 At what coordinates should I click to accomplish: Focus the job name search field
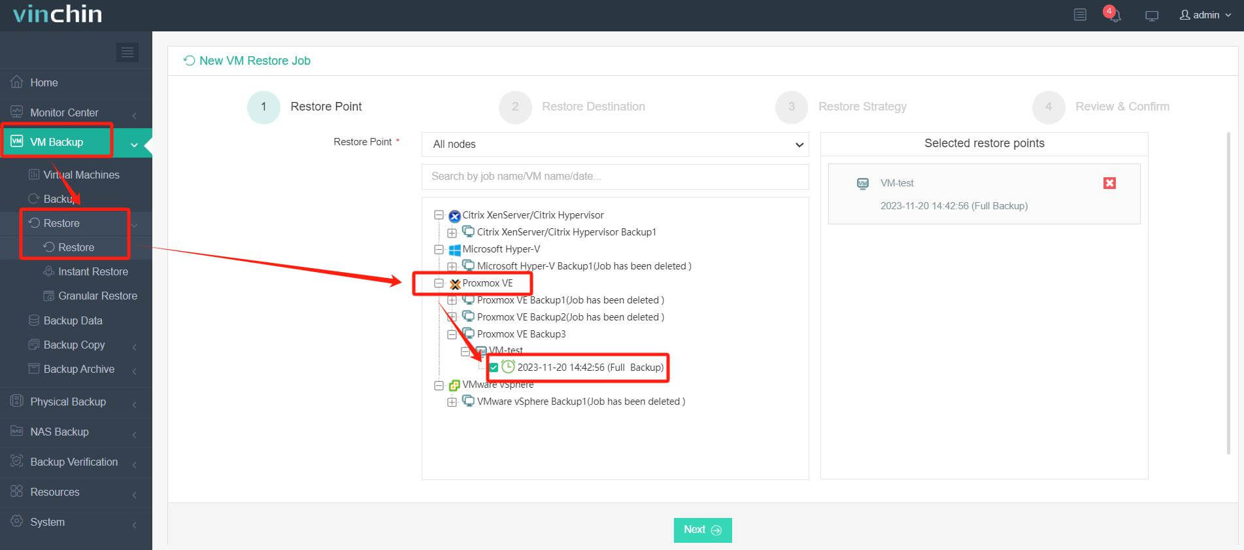click(615, 177)
